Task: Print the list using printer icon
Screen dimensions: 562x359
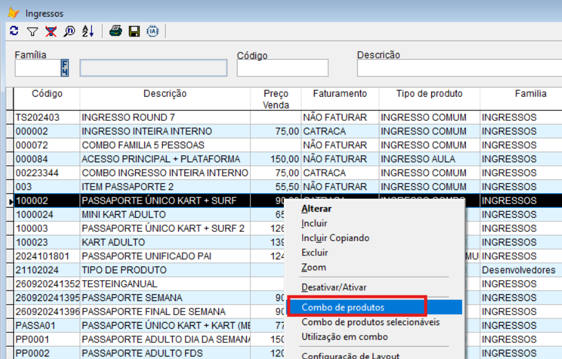Action: tap(115, 31)
